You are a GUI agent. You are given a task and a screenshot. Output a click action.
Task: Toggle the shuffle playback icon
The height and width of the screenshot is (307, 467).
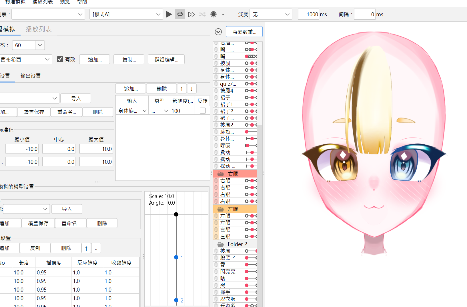click(x=202, y=14)
